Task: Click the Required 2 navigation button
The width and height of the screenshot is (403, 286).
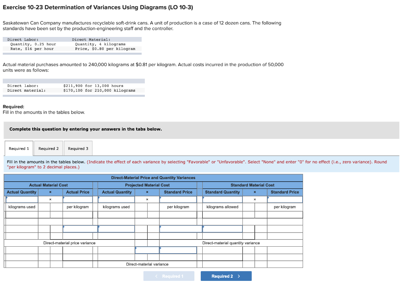Action: tap(226, 276)
